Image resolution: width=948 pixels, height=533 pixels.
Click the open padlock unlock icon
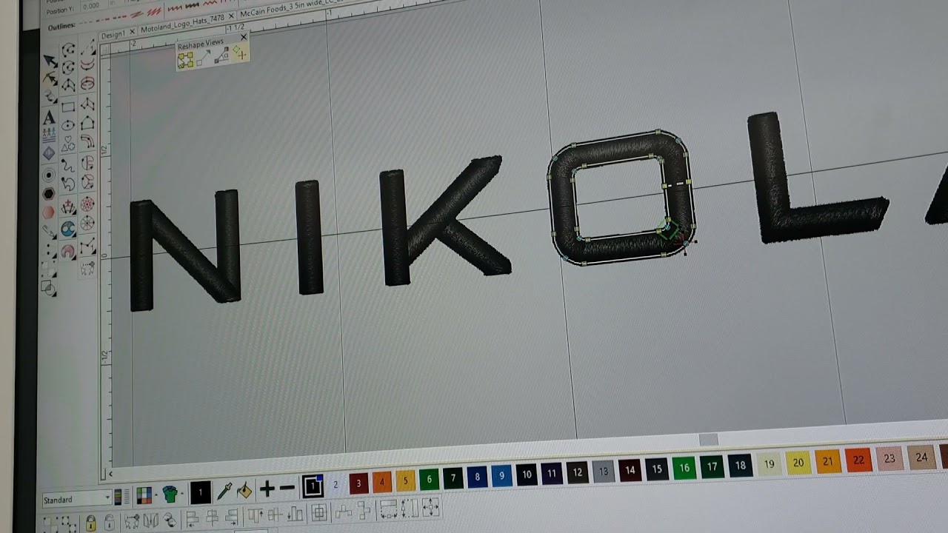coord(110,522)
